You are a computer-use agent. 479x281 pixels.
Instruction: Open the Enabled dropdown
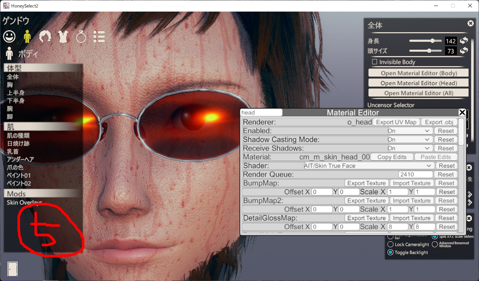(x=410, y=131)
